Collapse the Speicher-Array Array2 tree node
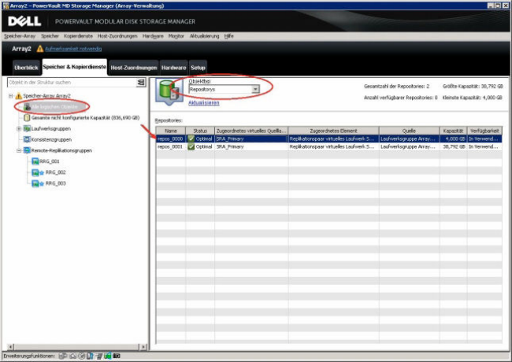Viewport: 512px width, 362px height. click(11, 96)
